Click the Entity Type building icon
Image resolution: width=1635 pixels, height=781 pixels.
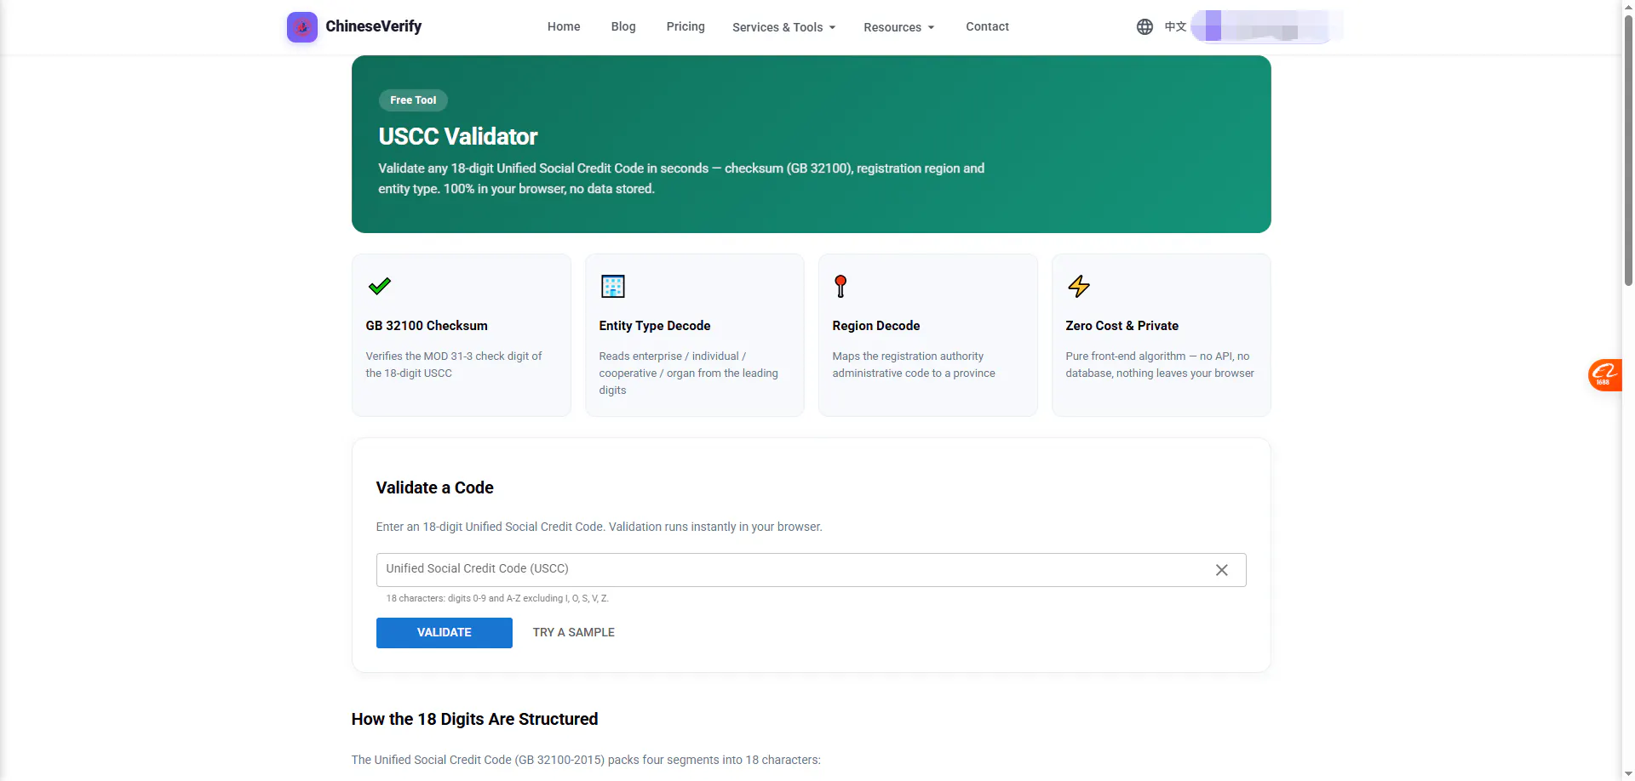pyautogui.click(x=613, y=286)
